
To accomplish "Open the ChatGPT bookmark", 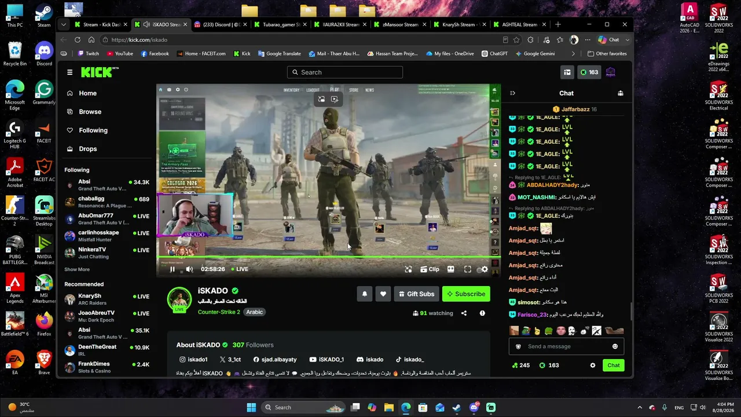I will point(494,54).
